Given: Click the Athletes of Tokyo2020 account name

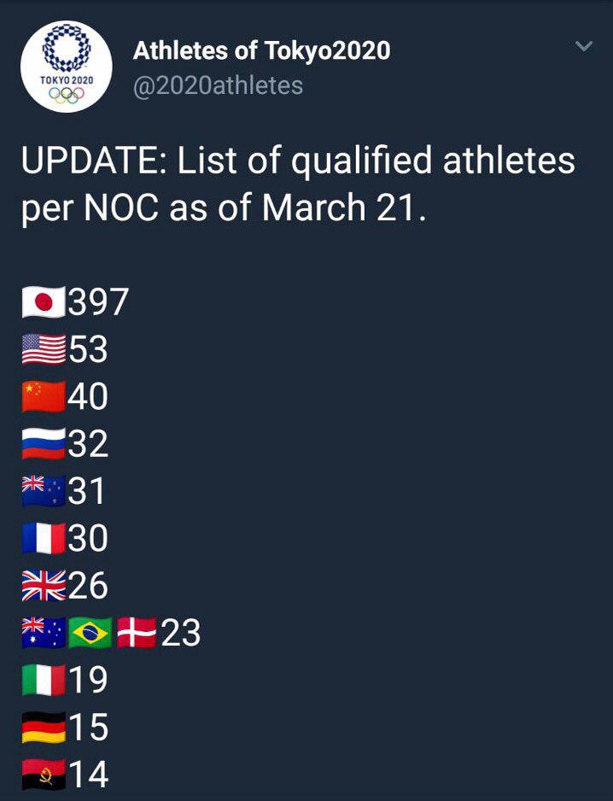Looking at the screenshot, I should pyautogui.click(x=261, y=50).
